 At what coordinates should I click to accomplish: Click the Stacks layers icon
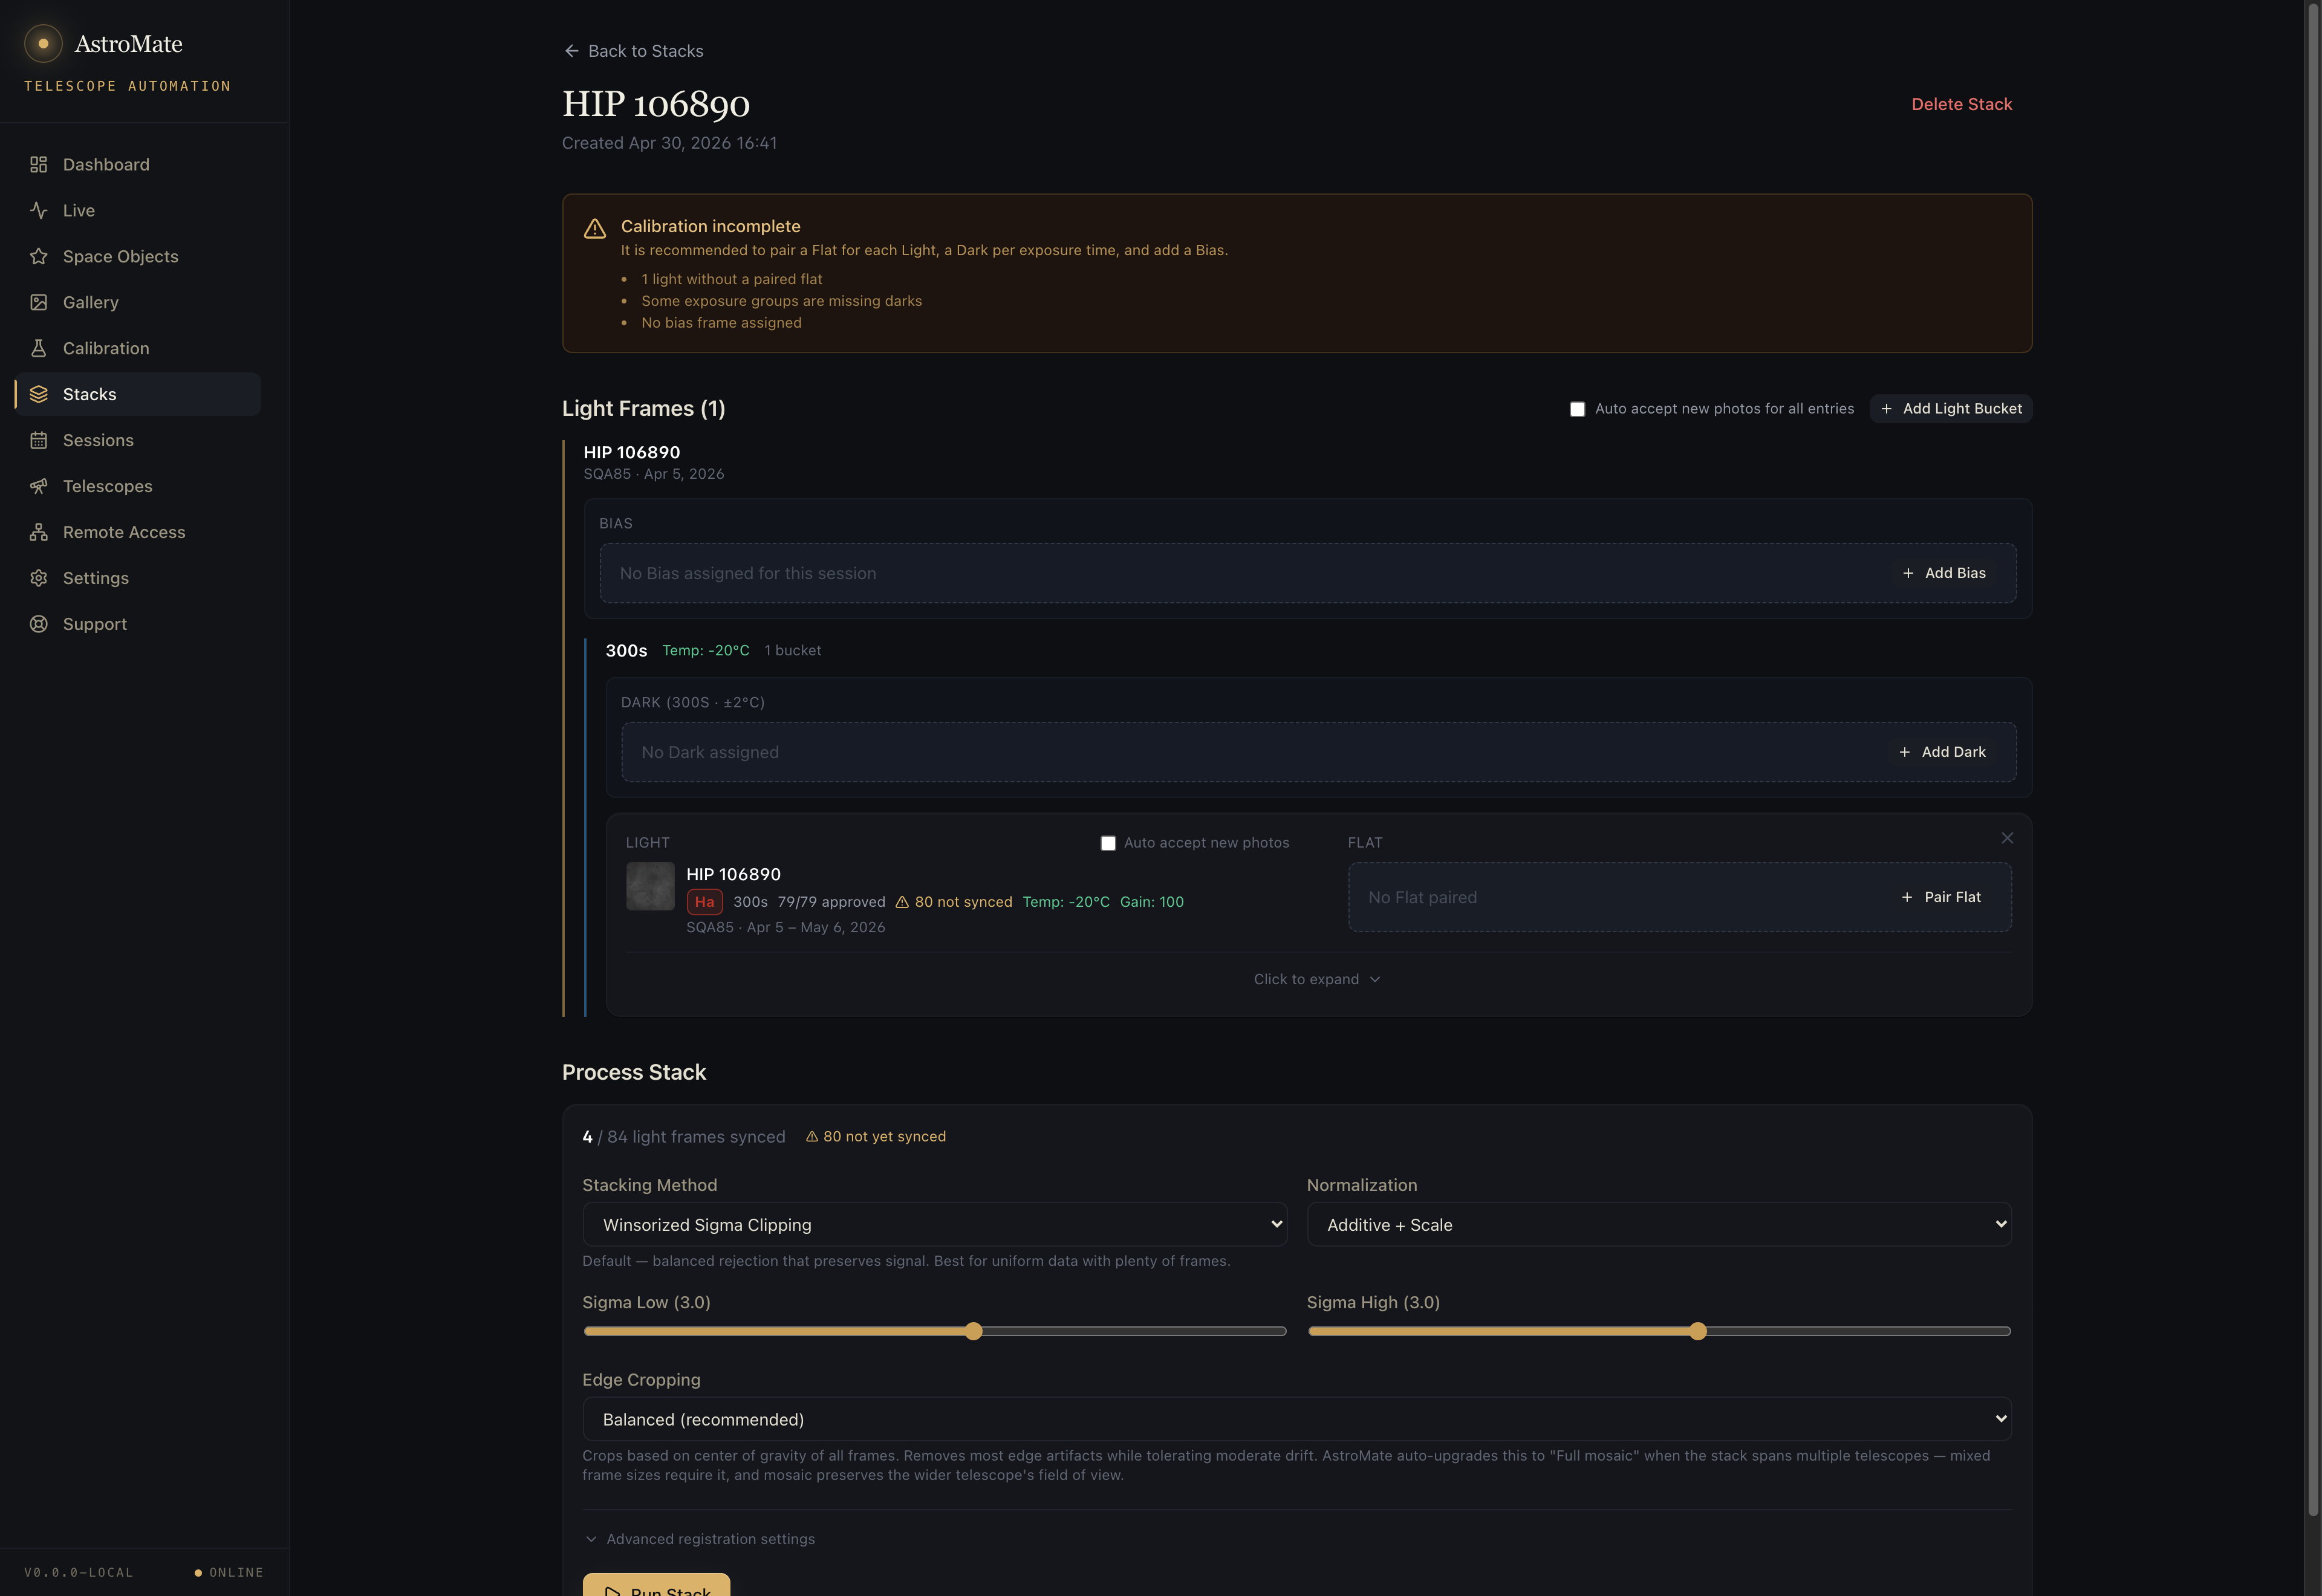pyautogui.click(x=39, y=394)
